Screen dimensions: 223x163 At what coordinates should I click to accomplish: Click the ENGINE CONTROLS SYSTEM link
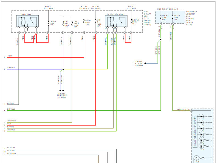139,63
